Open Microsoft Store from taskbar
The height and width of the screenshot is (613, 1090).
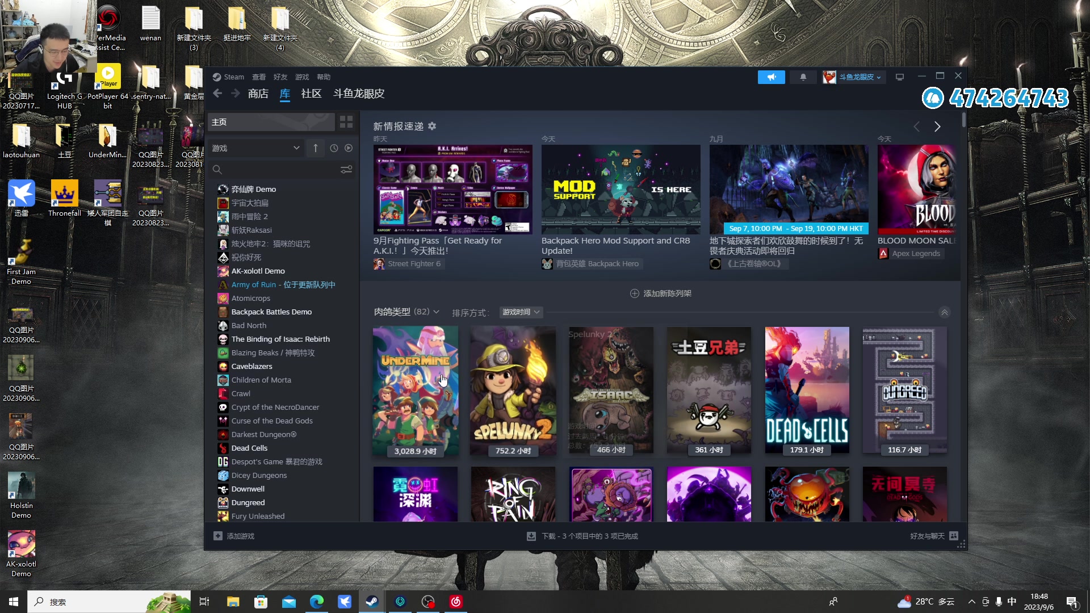[x=261, y=602]
